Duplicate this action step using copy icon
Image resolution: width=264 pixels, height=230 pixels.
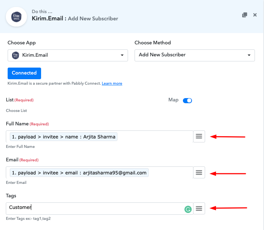(244, 15)
